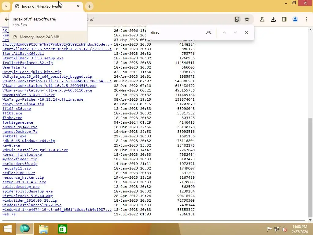This screenshot has width=313, height=235.
Task: Open redlockT86-9.7z link
Action: pyautogui.click(x=19, y=173)
